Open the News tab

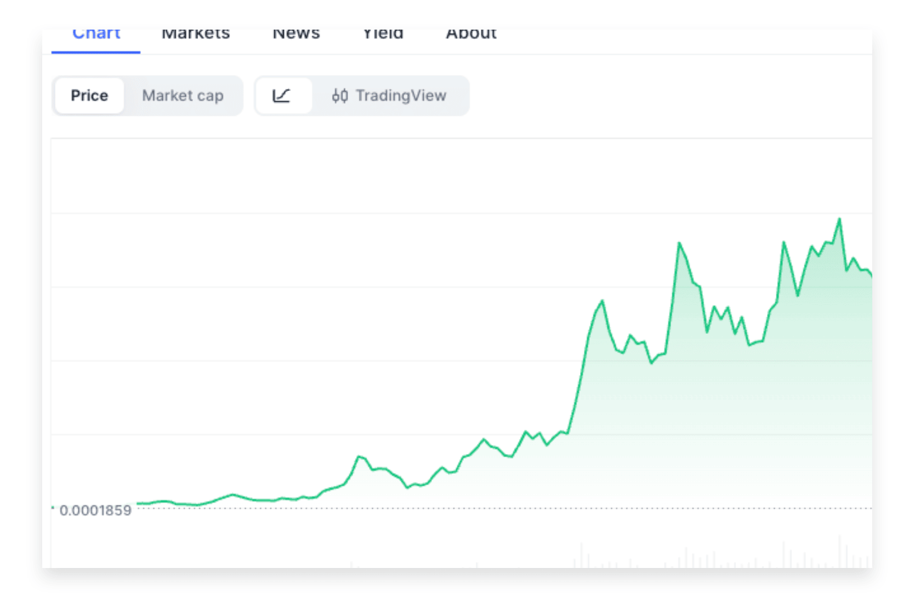coord(296,35)
